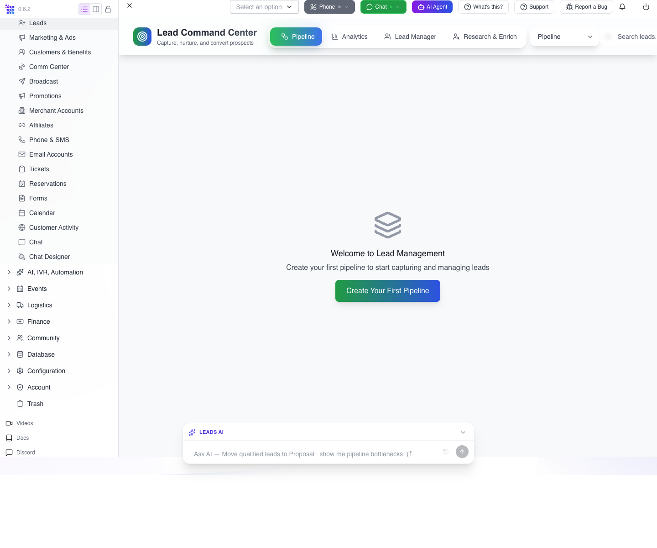Focus the Search leads field
The height and width of the screenshot is (548, 657).
pyautogui.click(x=630, y=37)
